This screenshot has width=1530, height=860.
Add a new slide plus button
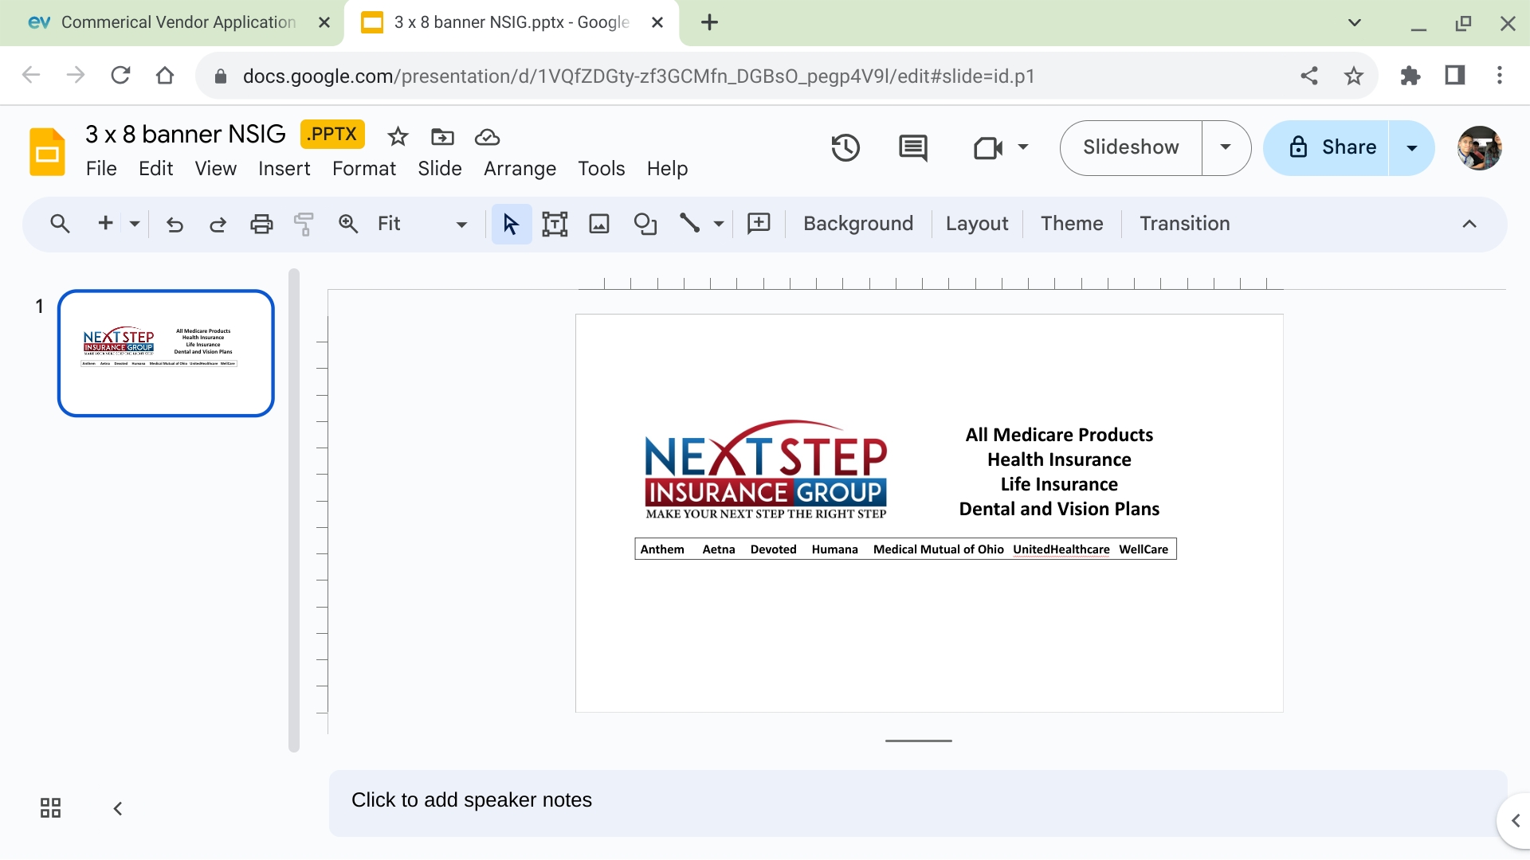[x=105, y=224]
